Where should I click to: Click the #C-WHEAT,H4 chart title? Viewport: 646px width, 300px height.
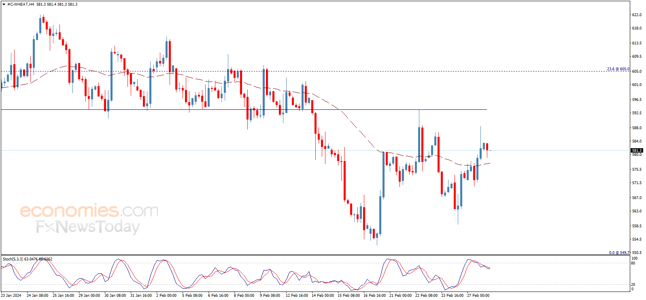[x=21, y=4]
